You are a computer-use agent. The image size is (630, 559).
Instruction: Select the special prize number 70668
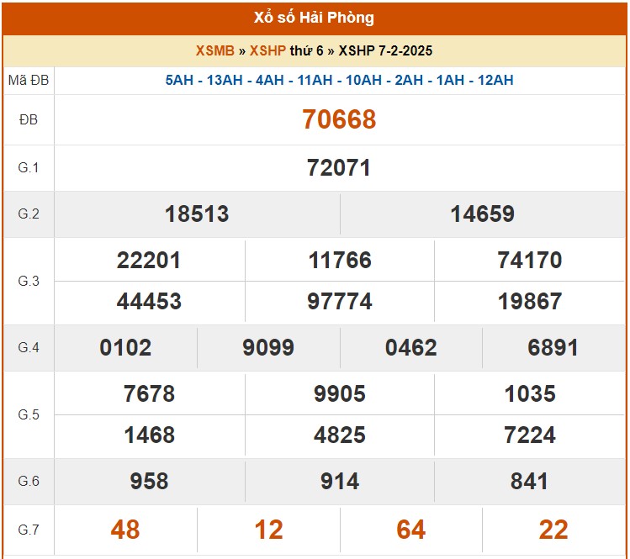click(339, 120)
